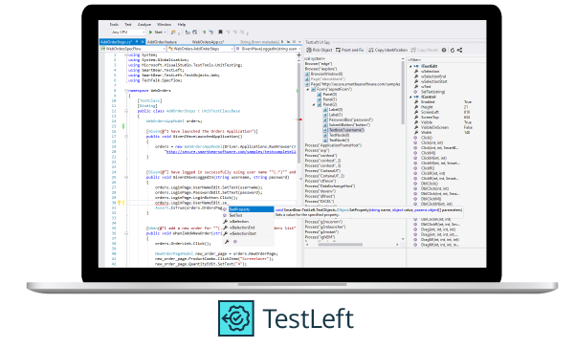Click the bookmark icon in the toolbar

click(220, 33)
